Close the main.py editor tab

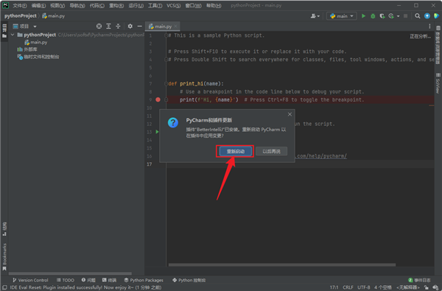pos(175,27)
